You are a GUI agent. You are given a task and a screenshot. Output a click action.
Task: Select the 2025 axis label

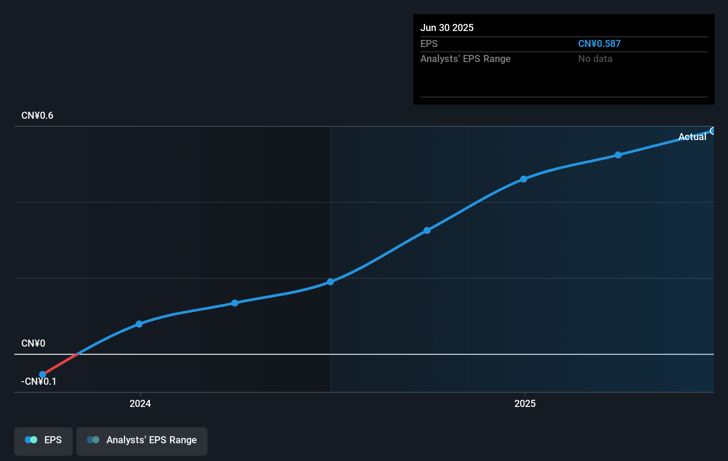525,403
